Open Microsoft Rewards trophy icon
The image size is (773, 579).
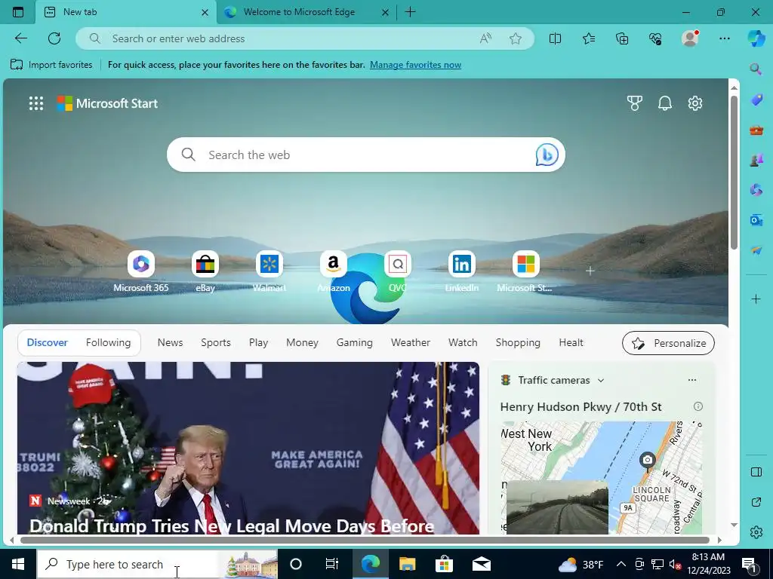[634, 103]
